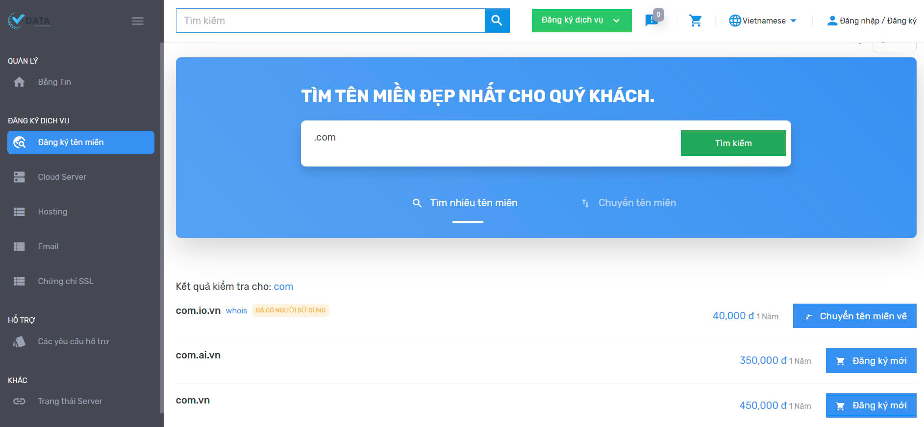The image size is (924, 427).
Task: Select Đăng ký tên miền menu item
Action: click(x=81, y=142)
